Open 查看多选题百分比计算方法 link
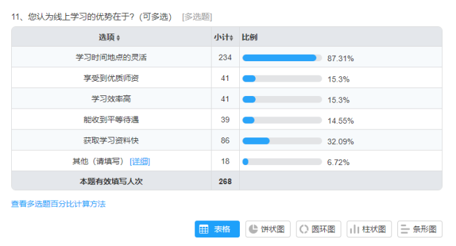 pyautogui.click(x=59, y=204)
